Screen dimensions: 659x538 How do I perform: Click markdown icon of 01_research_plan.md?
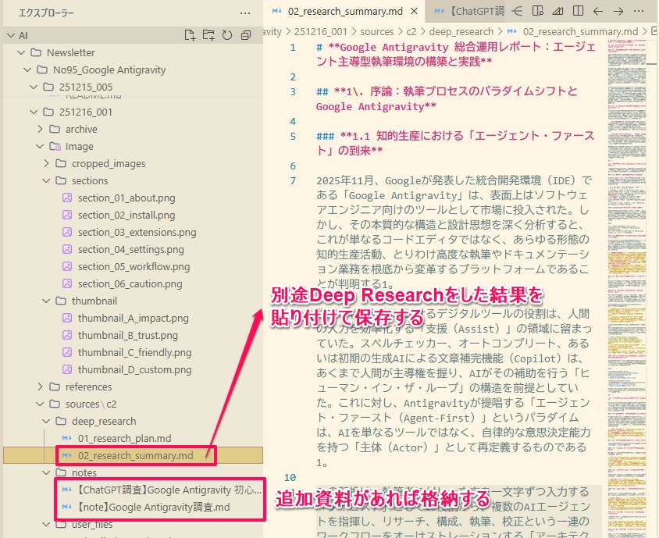click(x=67, y=438)
